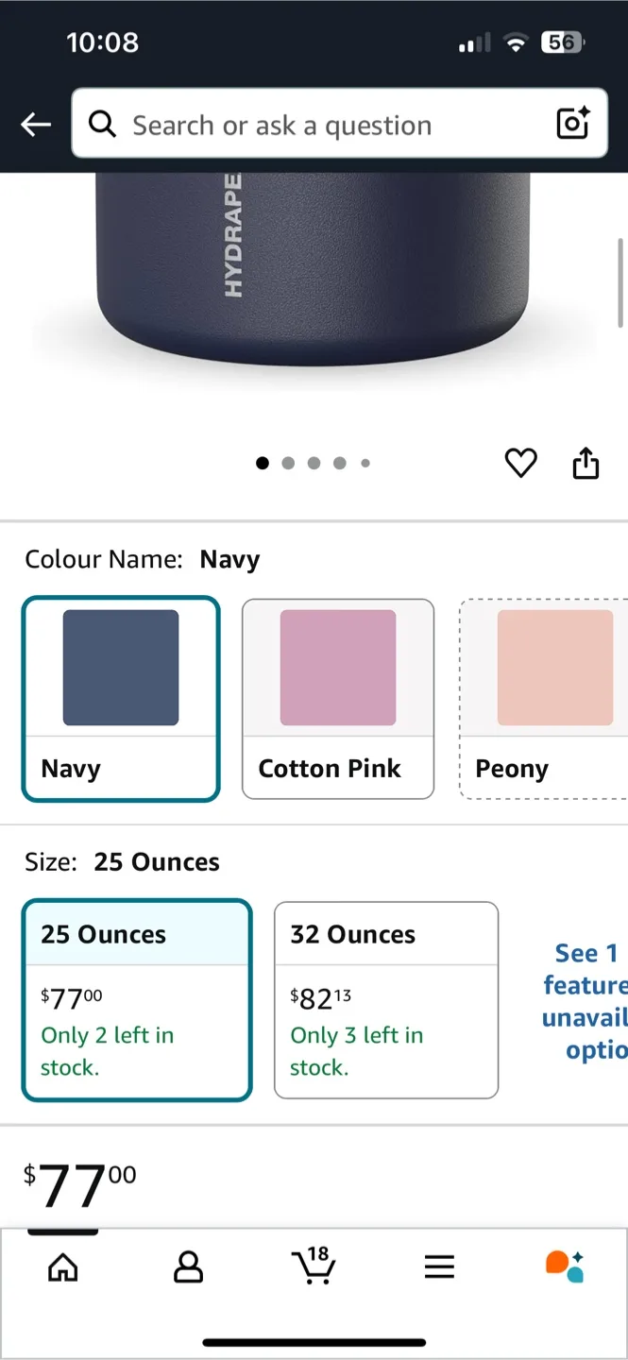Select the 32 Ounces size option
Image resolution: width=628 pixels, height=1360 pixels.
point(385,999)
